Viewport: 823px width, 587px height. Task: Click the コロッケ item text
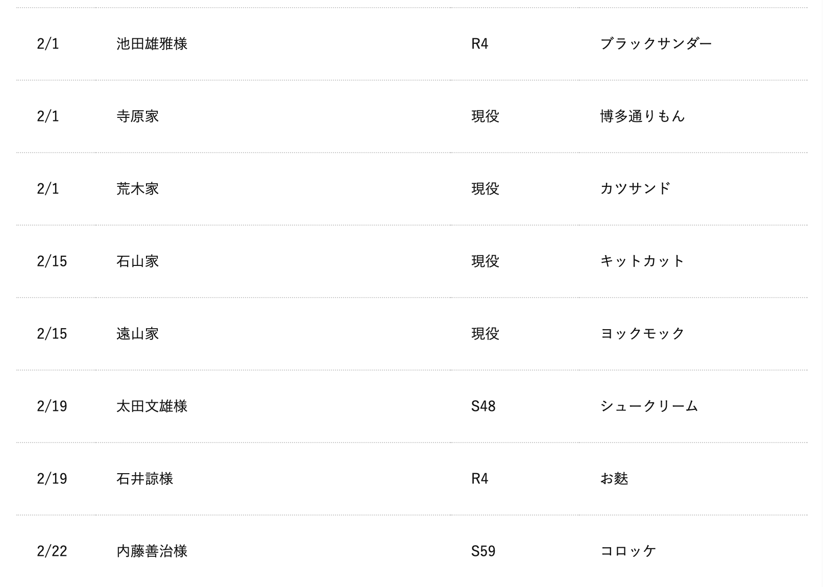tap(627, 551)
